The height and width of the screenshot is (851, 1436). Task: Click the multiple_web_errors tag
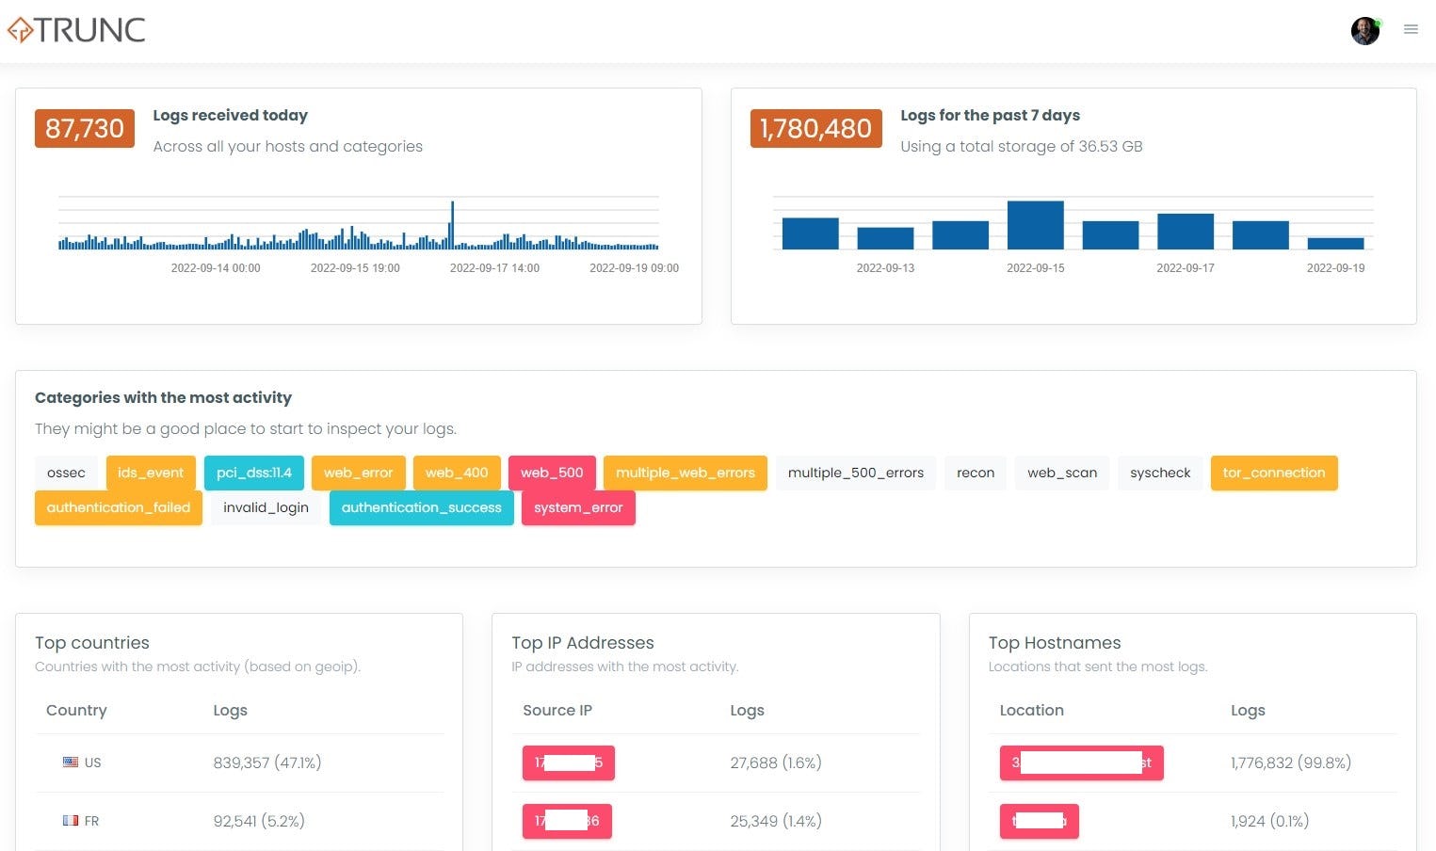[x=686, y=473]
